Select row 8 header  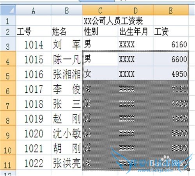[8, 118]
